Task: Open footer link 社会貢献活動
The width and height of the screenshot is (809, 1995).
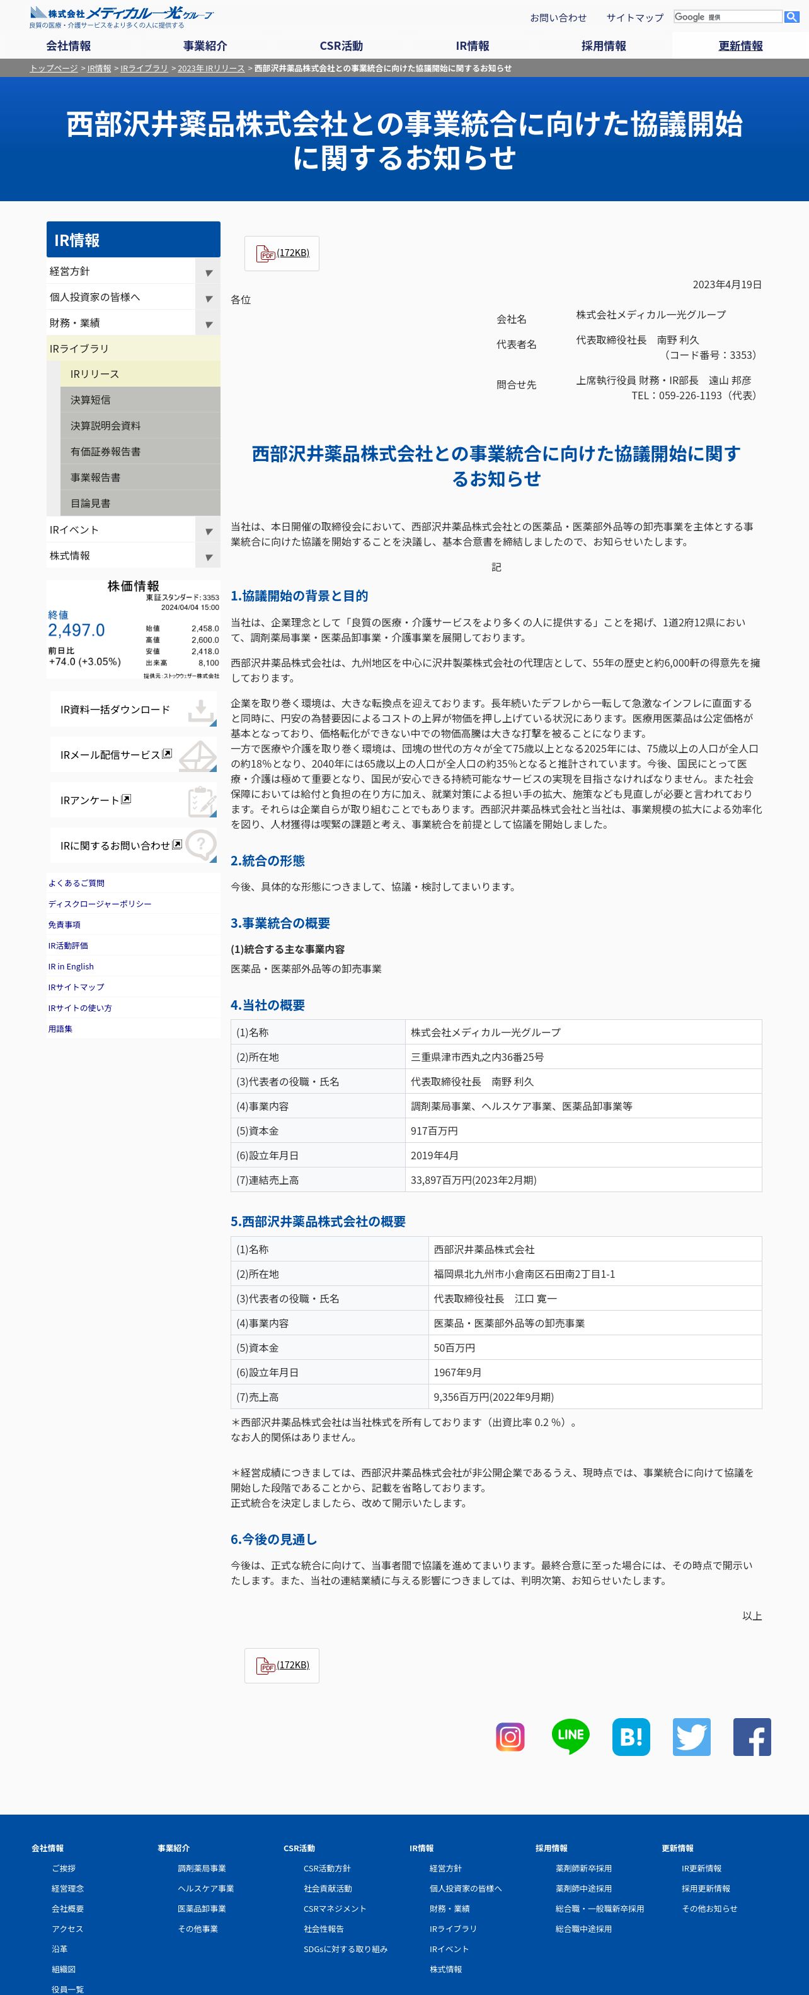Action: point(327,1888)
